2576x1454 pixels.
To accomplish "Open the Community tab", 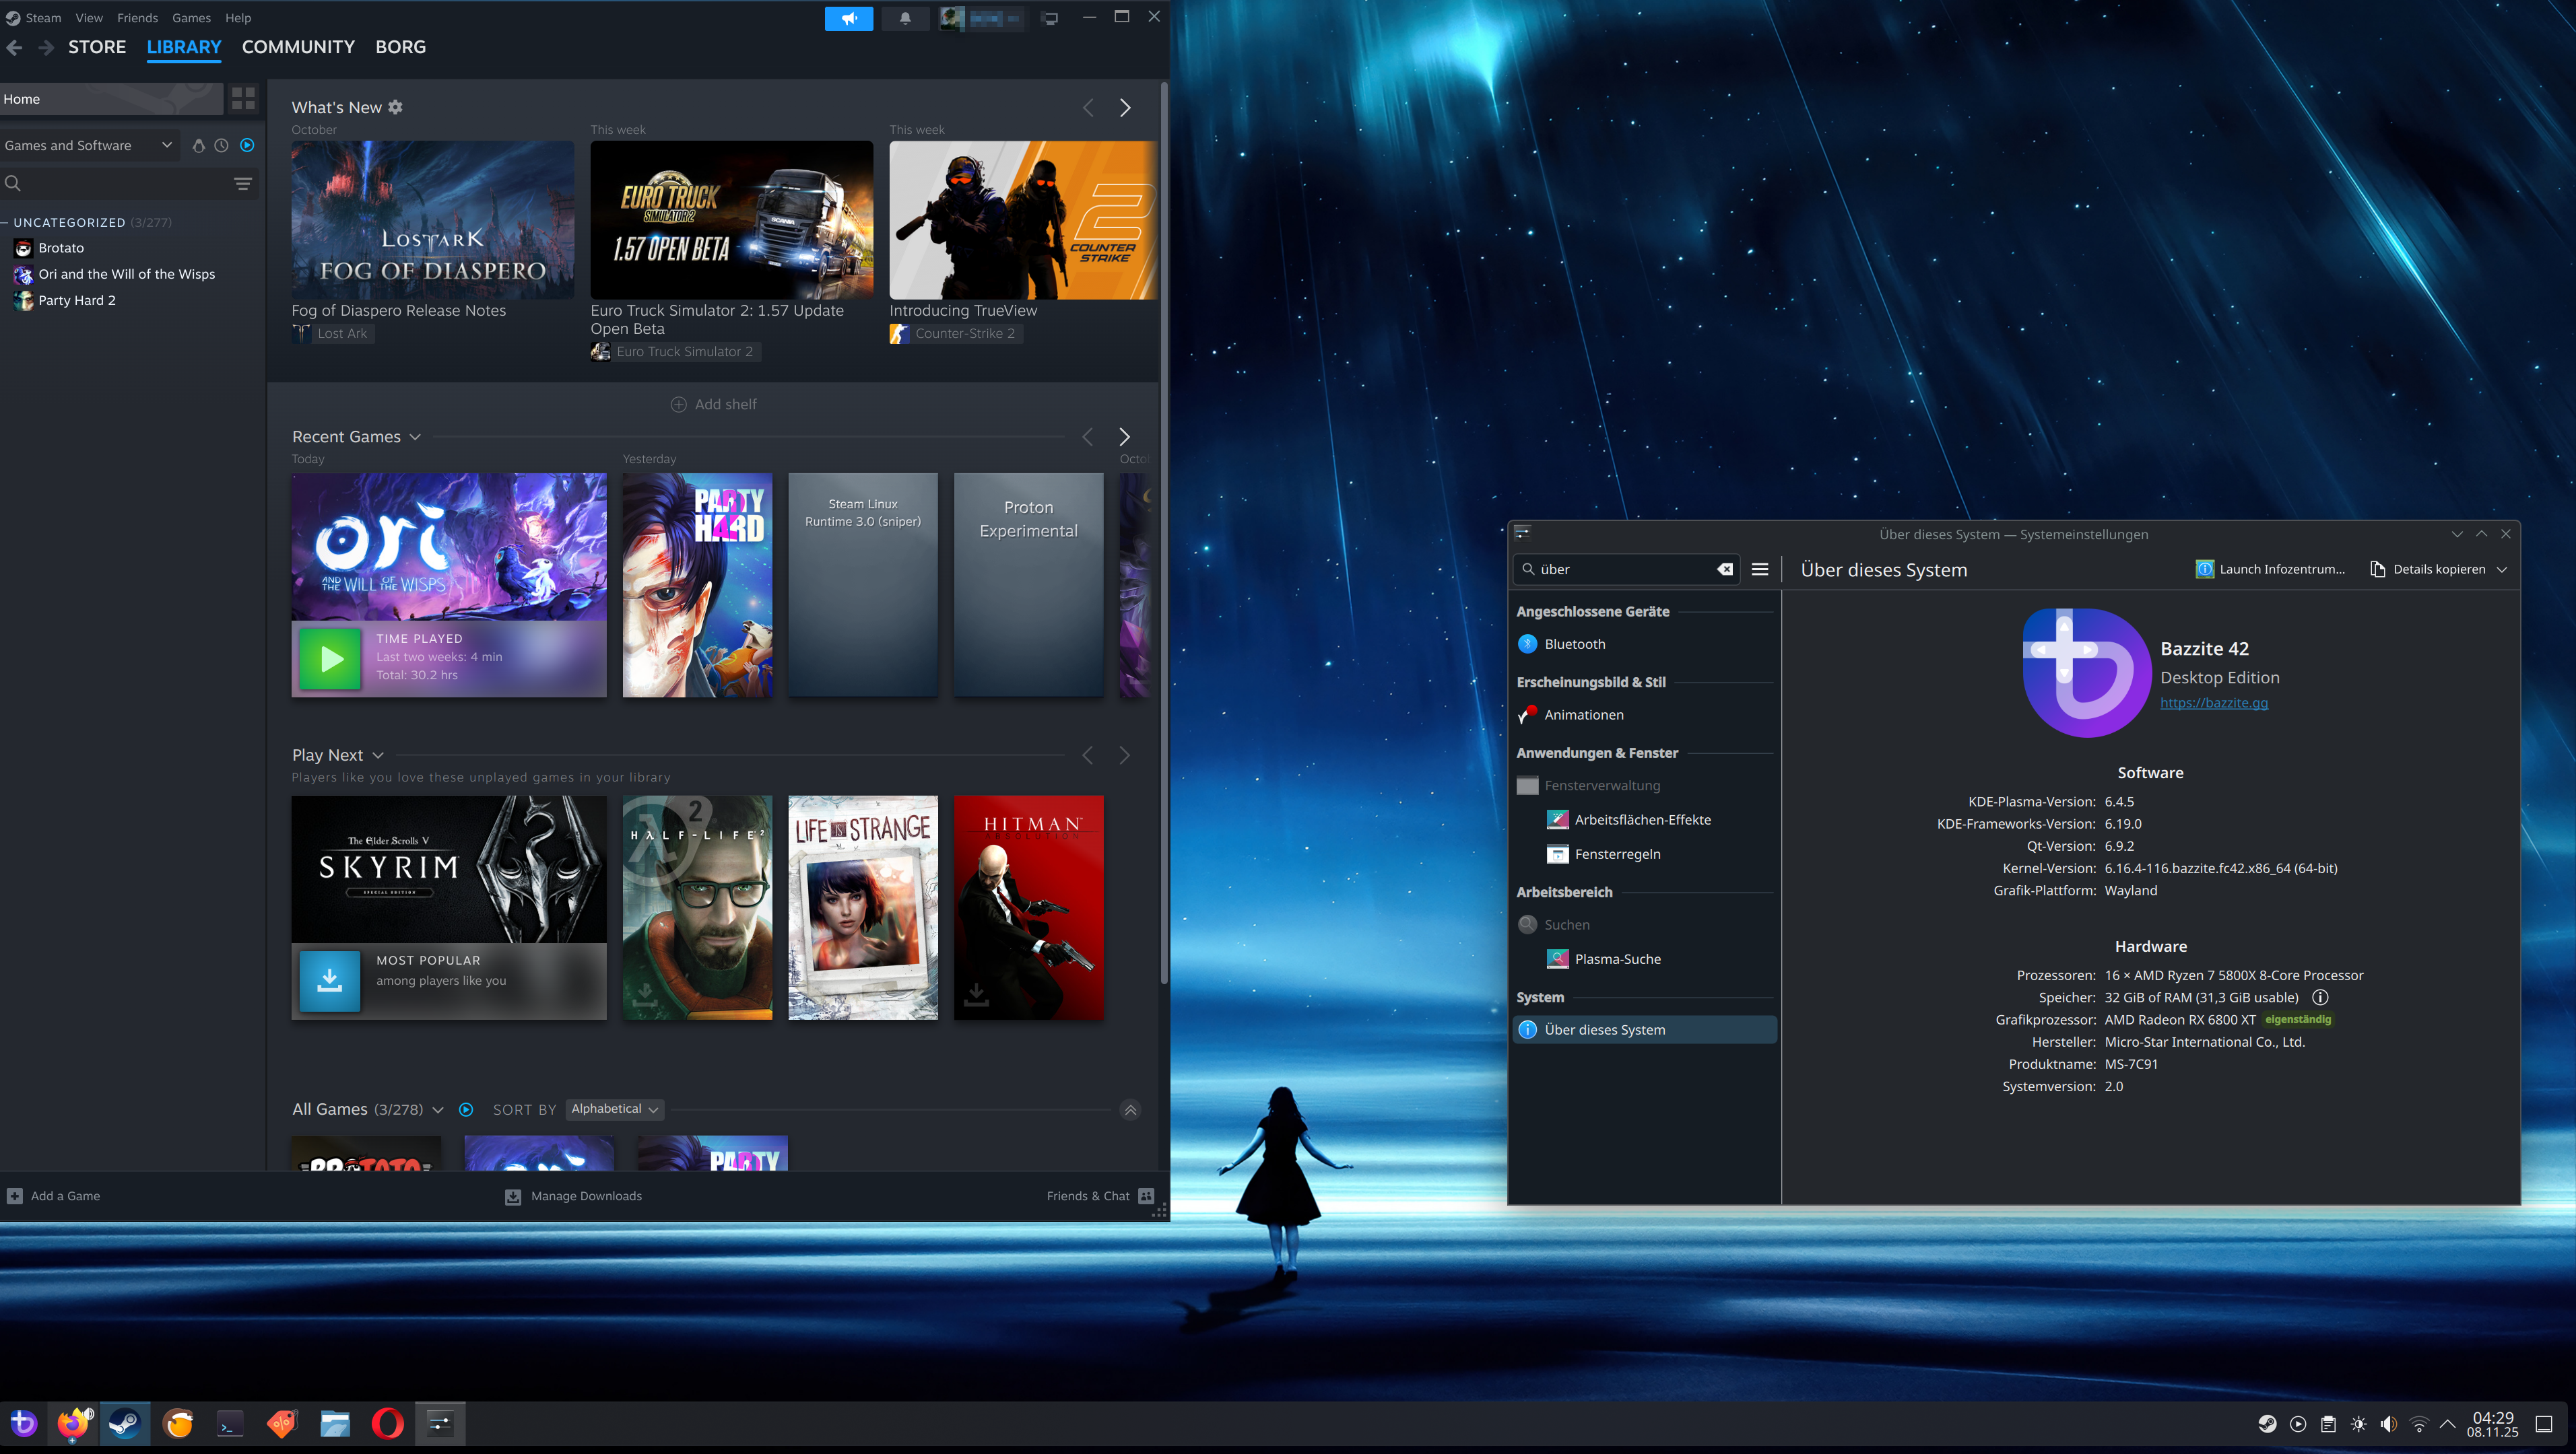I will click(x=298, y=47).
